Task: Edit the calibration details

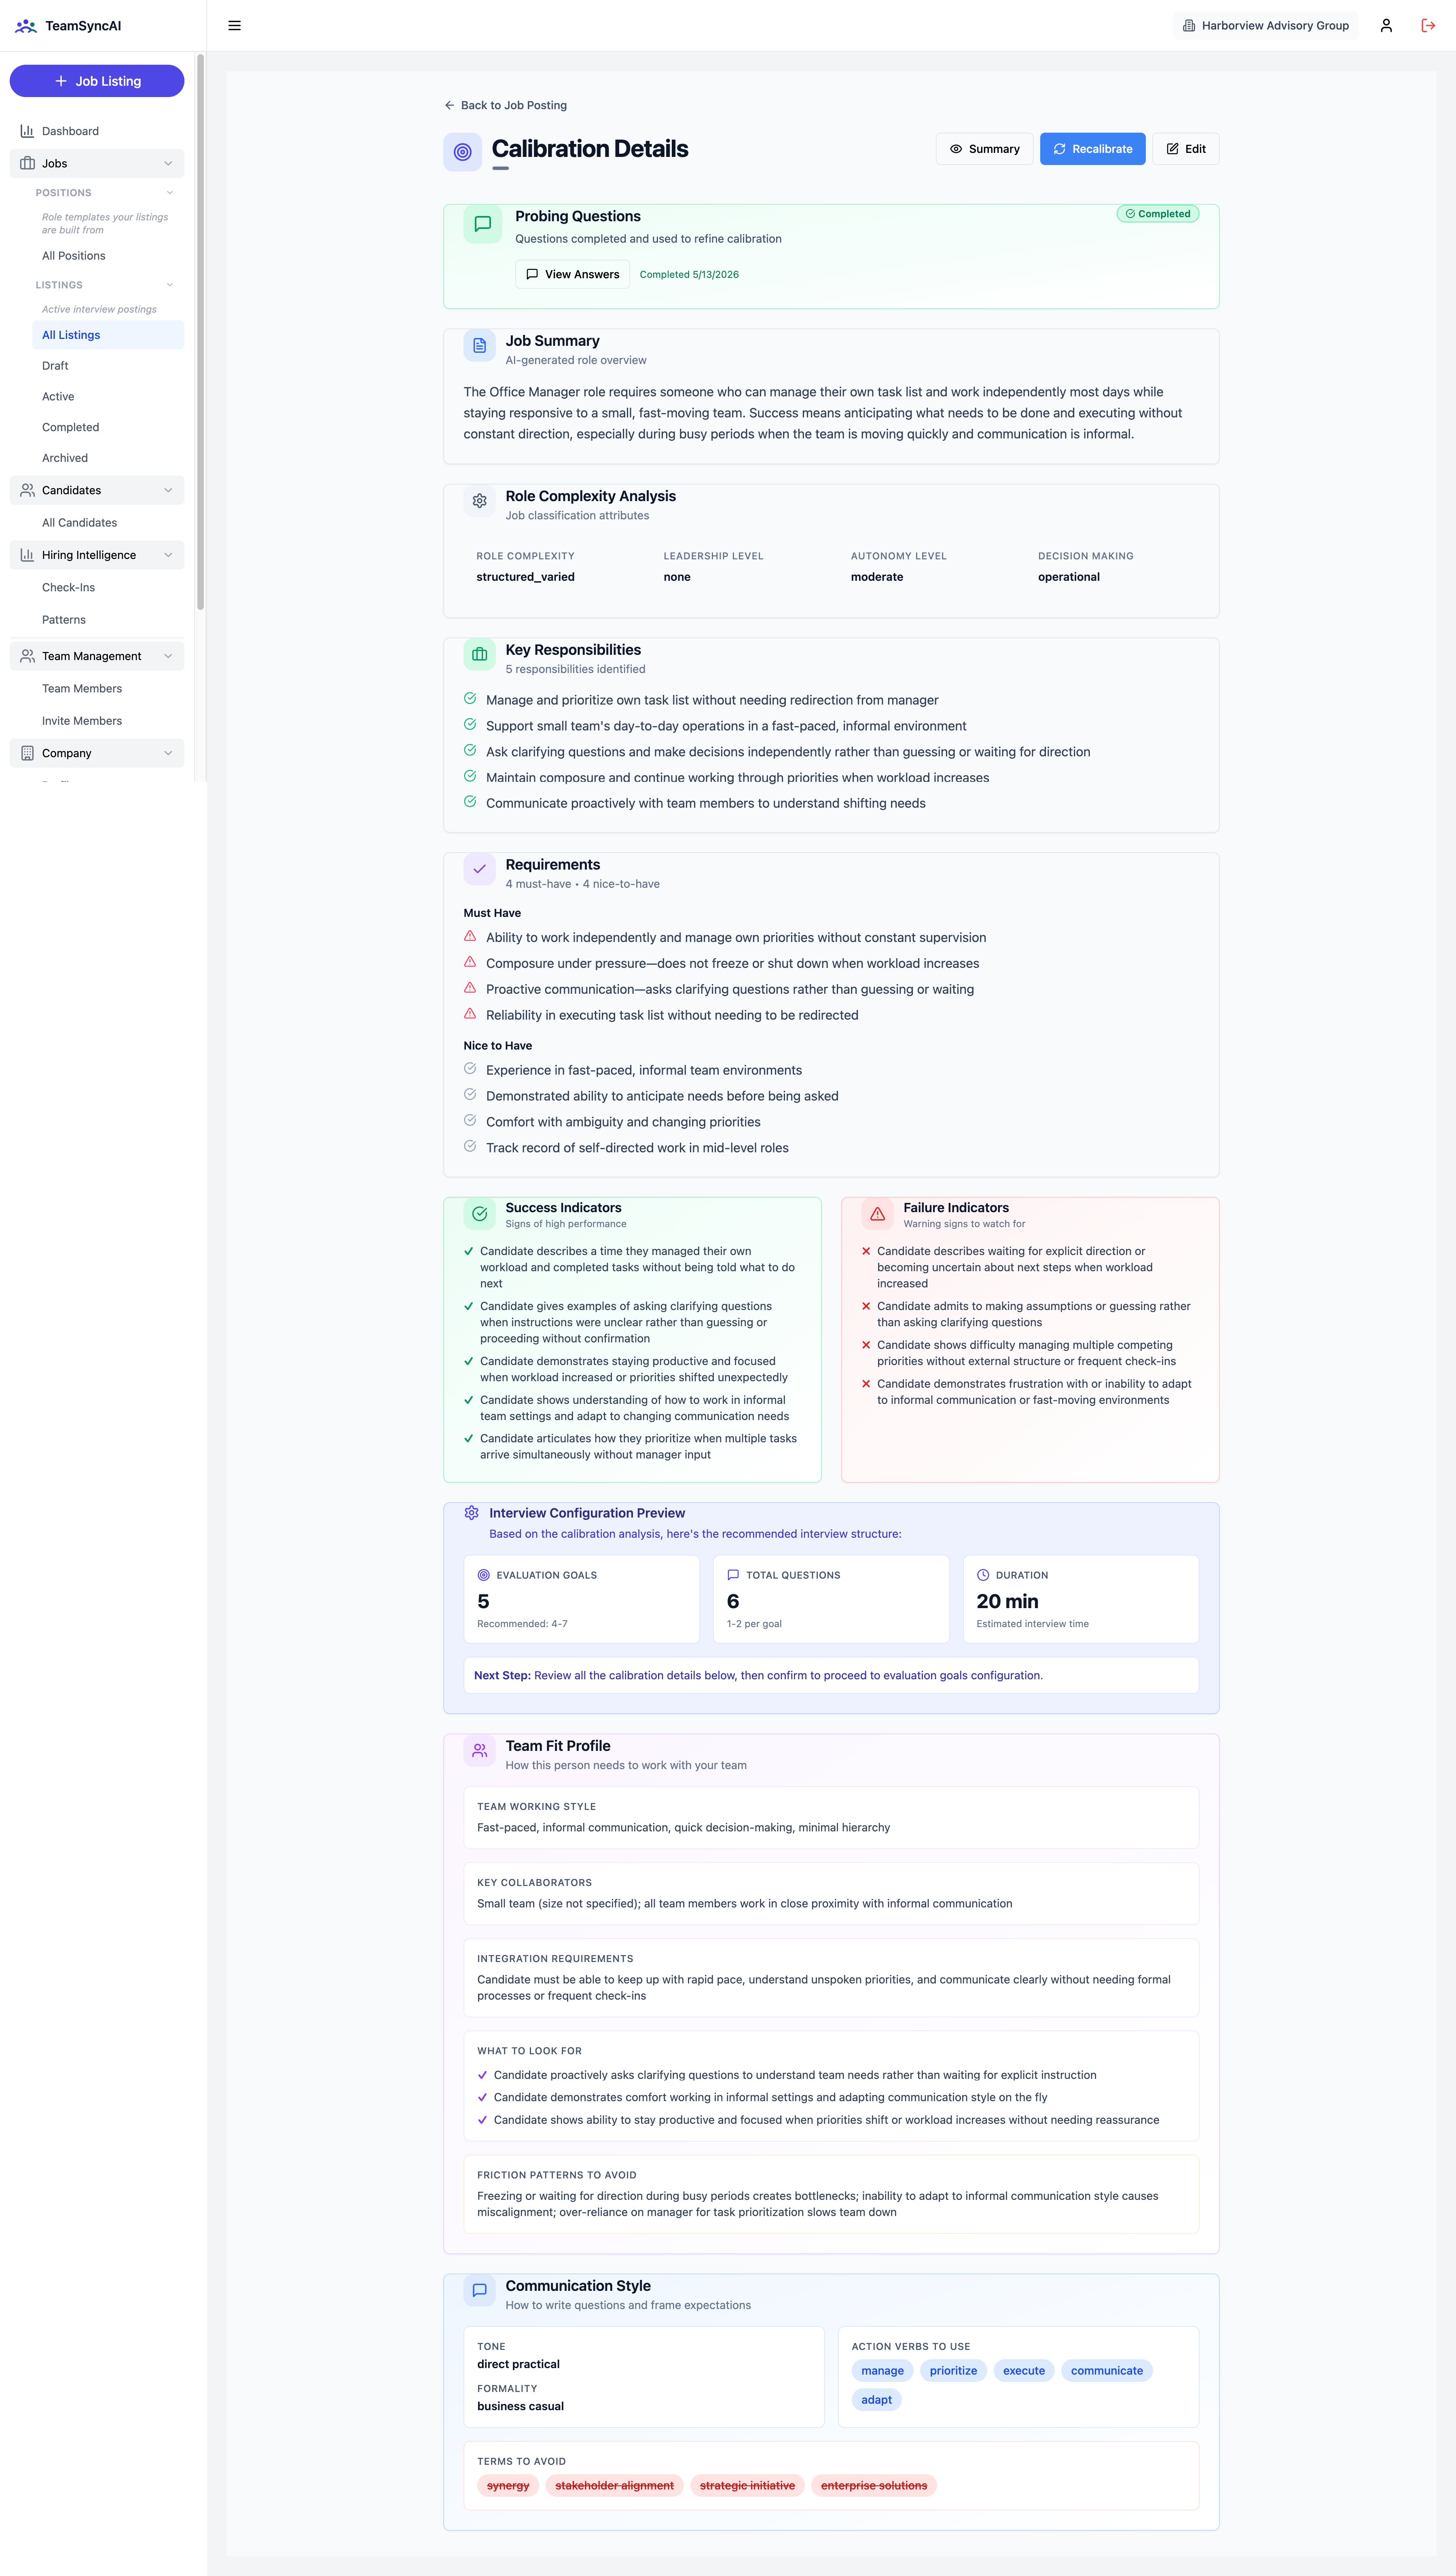Action: click(x=1186, y=149)
